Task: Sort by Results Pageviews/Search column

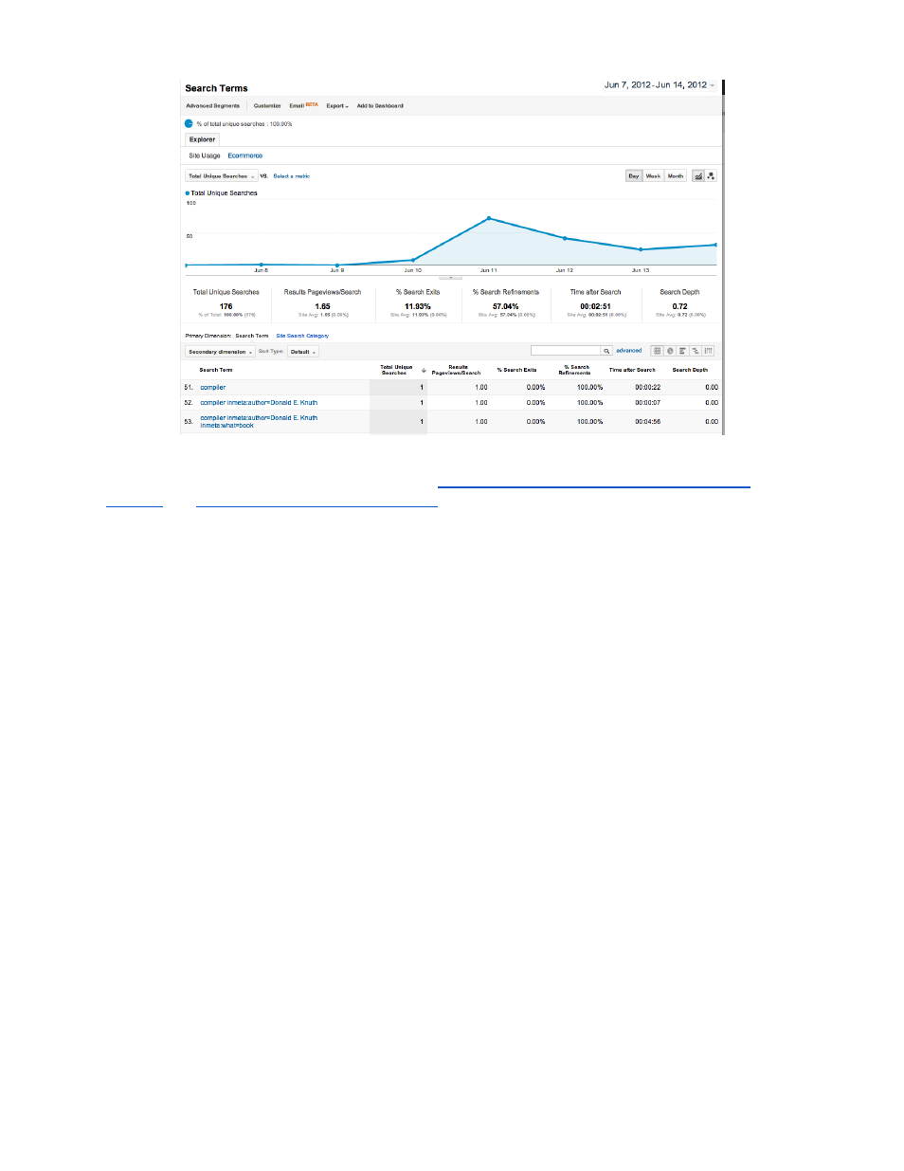Action: coord(457,370)
